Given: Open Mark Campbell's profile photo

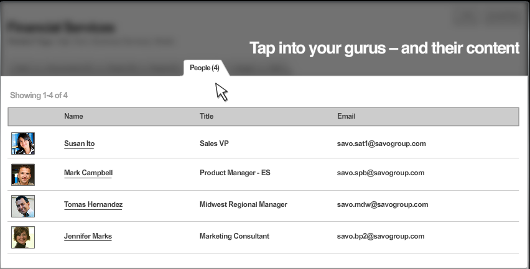Looking at the screenshot, I should coord(23,174).
